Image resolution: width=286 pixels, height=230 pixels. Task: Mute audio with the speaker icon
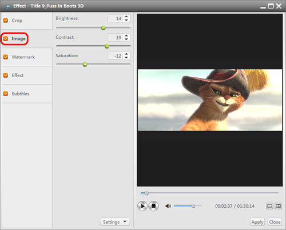(168, 206)
